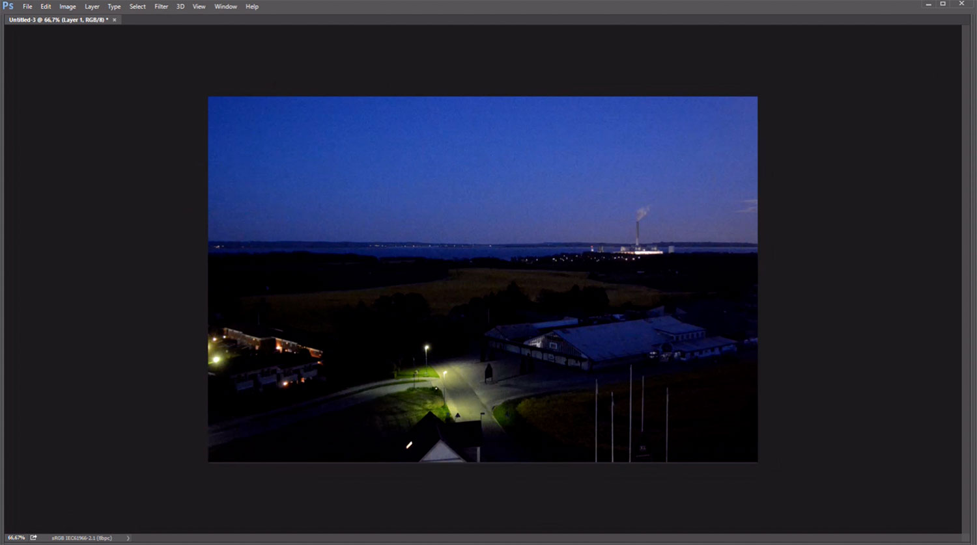Open the Help menu
Screen dimensions: 977x545
252,7
